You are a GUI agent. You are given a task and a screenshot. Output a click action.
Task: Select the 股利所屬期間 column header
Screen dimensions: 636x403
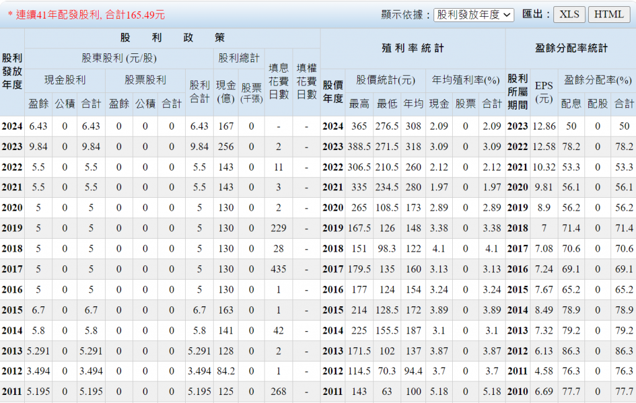[517, 92]
